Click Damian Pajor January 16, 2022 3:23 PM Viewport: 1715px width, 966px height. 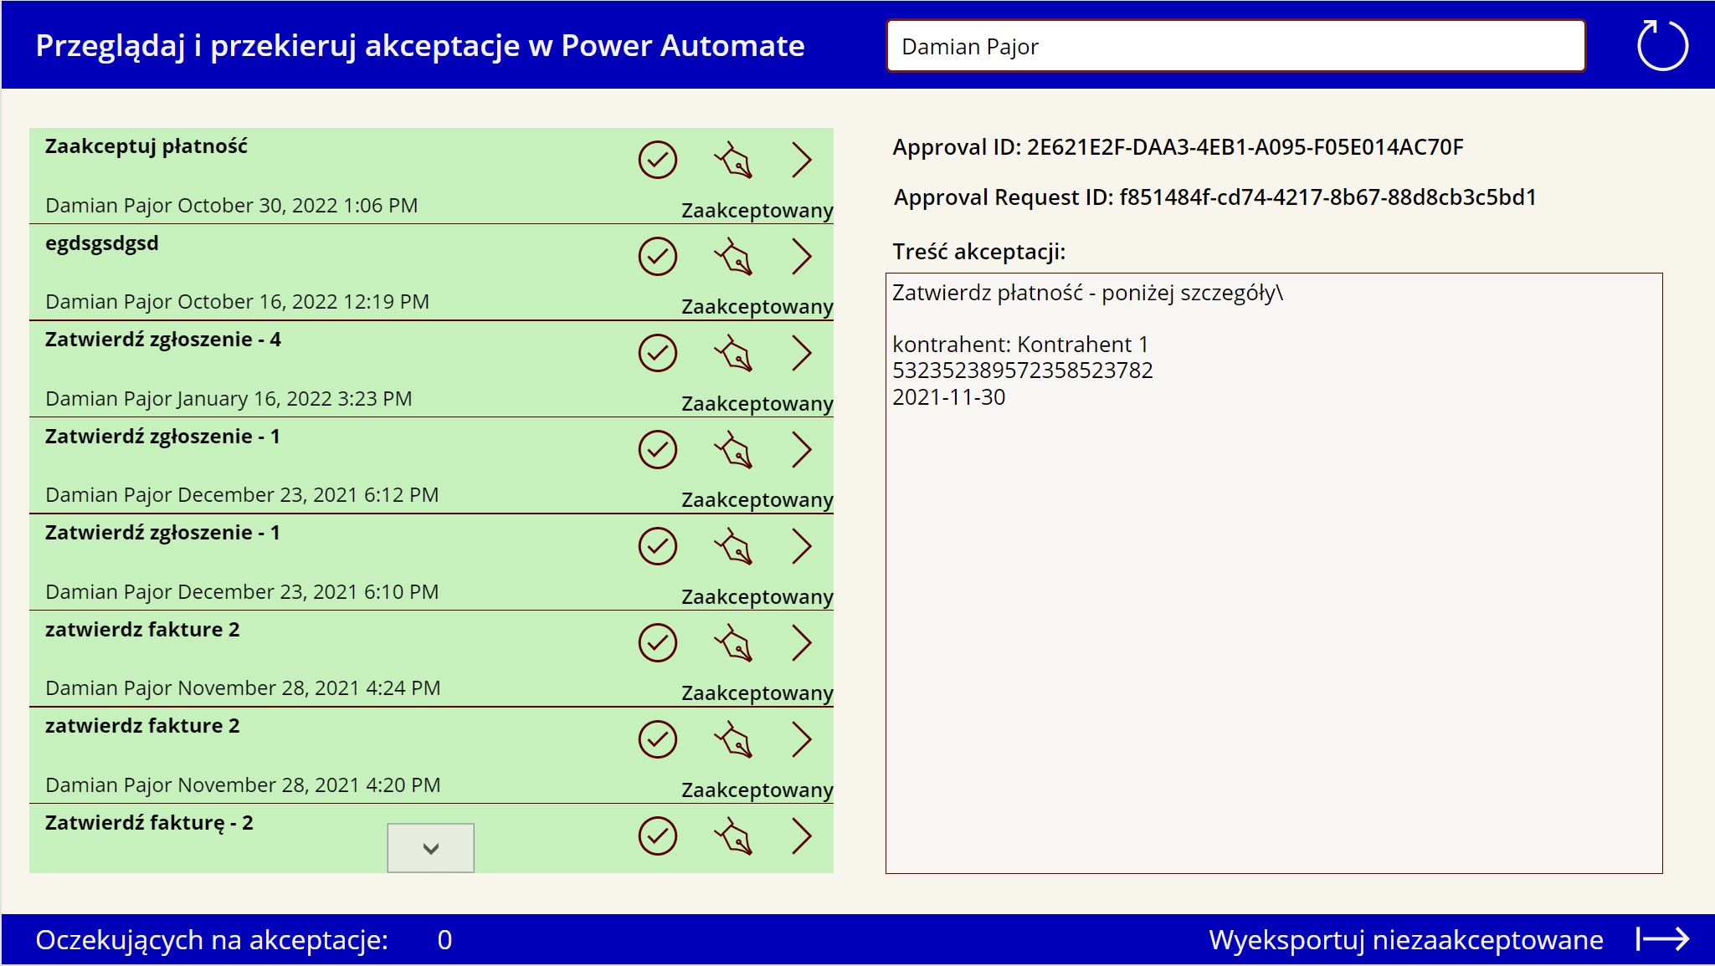(x=228, y=399)
